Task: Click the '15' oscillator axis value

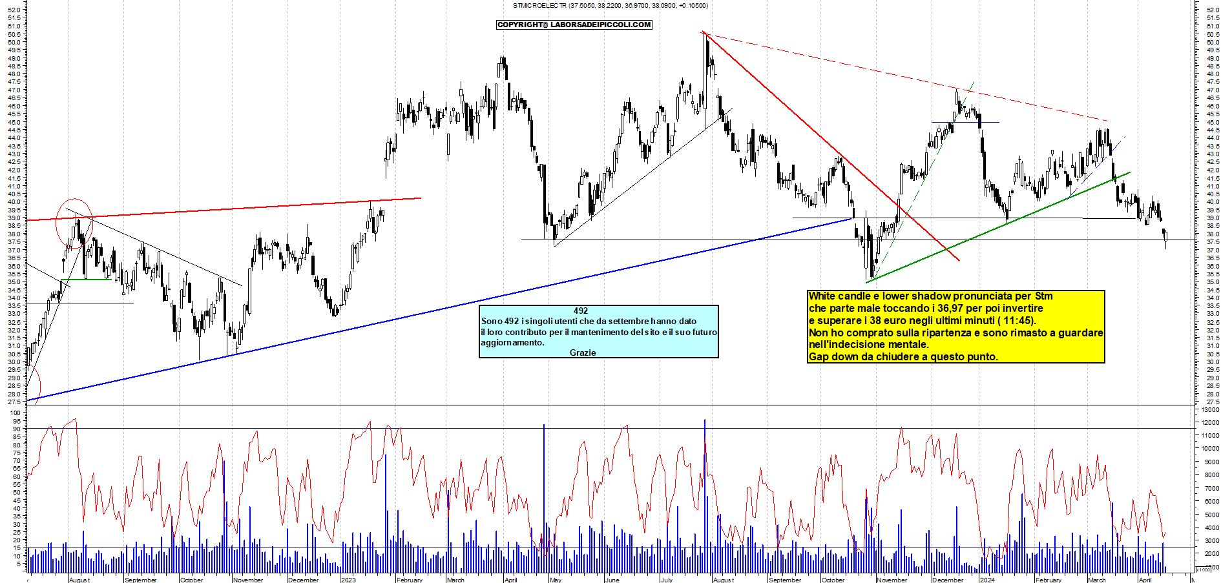Action: [x=17, y=547]
